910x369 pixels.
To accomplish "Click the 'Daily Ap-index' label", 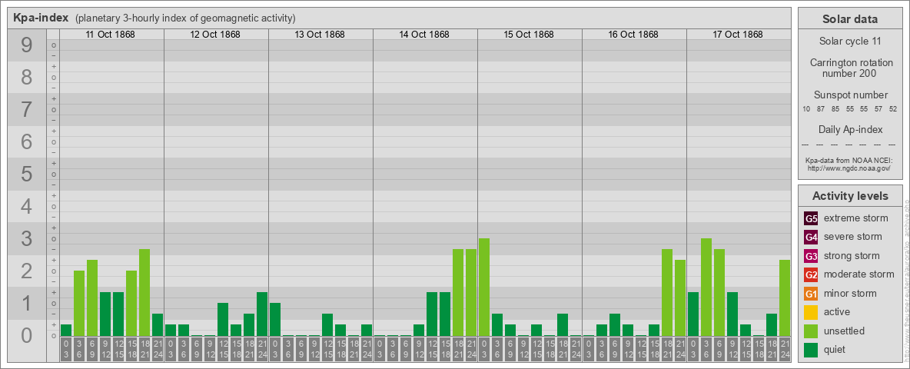I will pos(850,129).
